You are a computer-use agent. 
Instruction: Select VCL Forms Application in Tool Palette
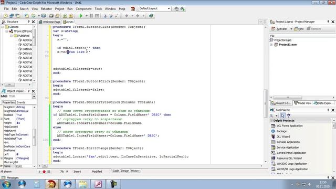(289, 126)
